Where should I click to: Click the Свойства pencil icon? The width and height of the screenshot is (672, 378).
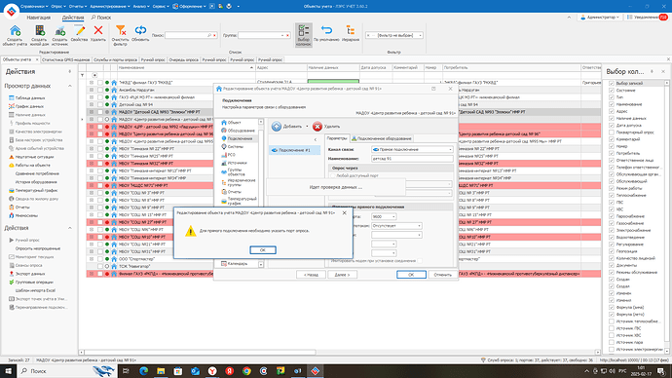pyautogui.click(x=79, y=30)
